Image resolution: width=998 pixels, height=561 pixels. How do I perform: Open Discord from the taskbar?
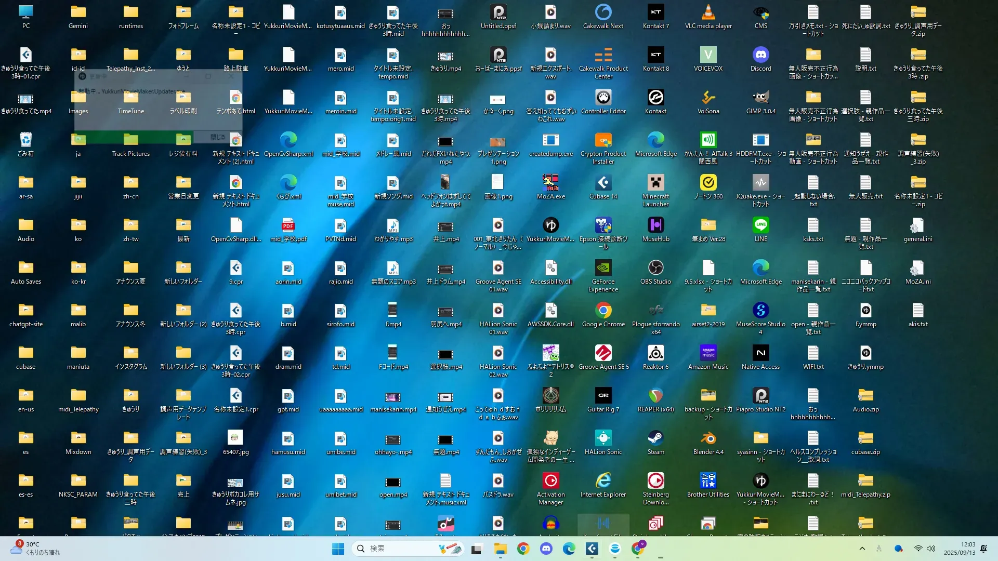coord(546,549)
